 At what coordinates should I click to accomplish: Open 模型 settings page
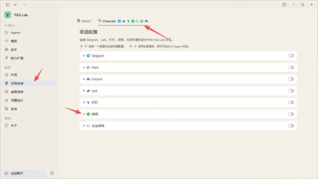(29, 41)
